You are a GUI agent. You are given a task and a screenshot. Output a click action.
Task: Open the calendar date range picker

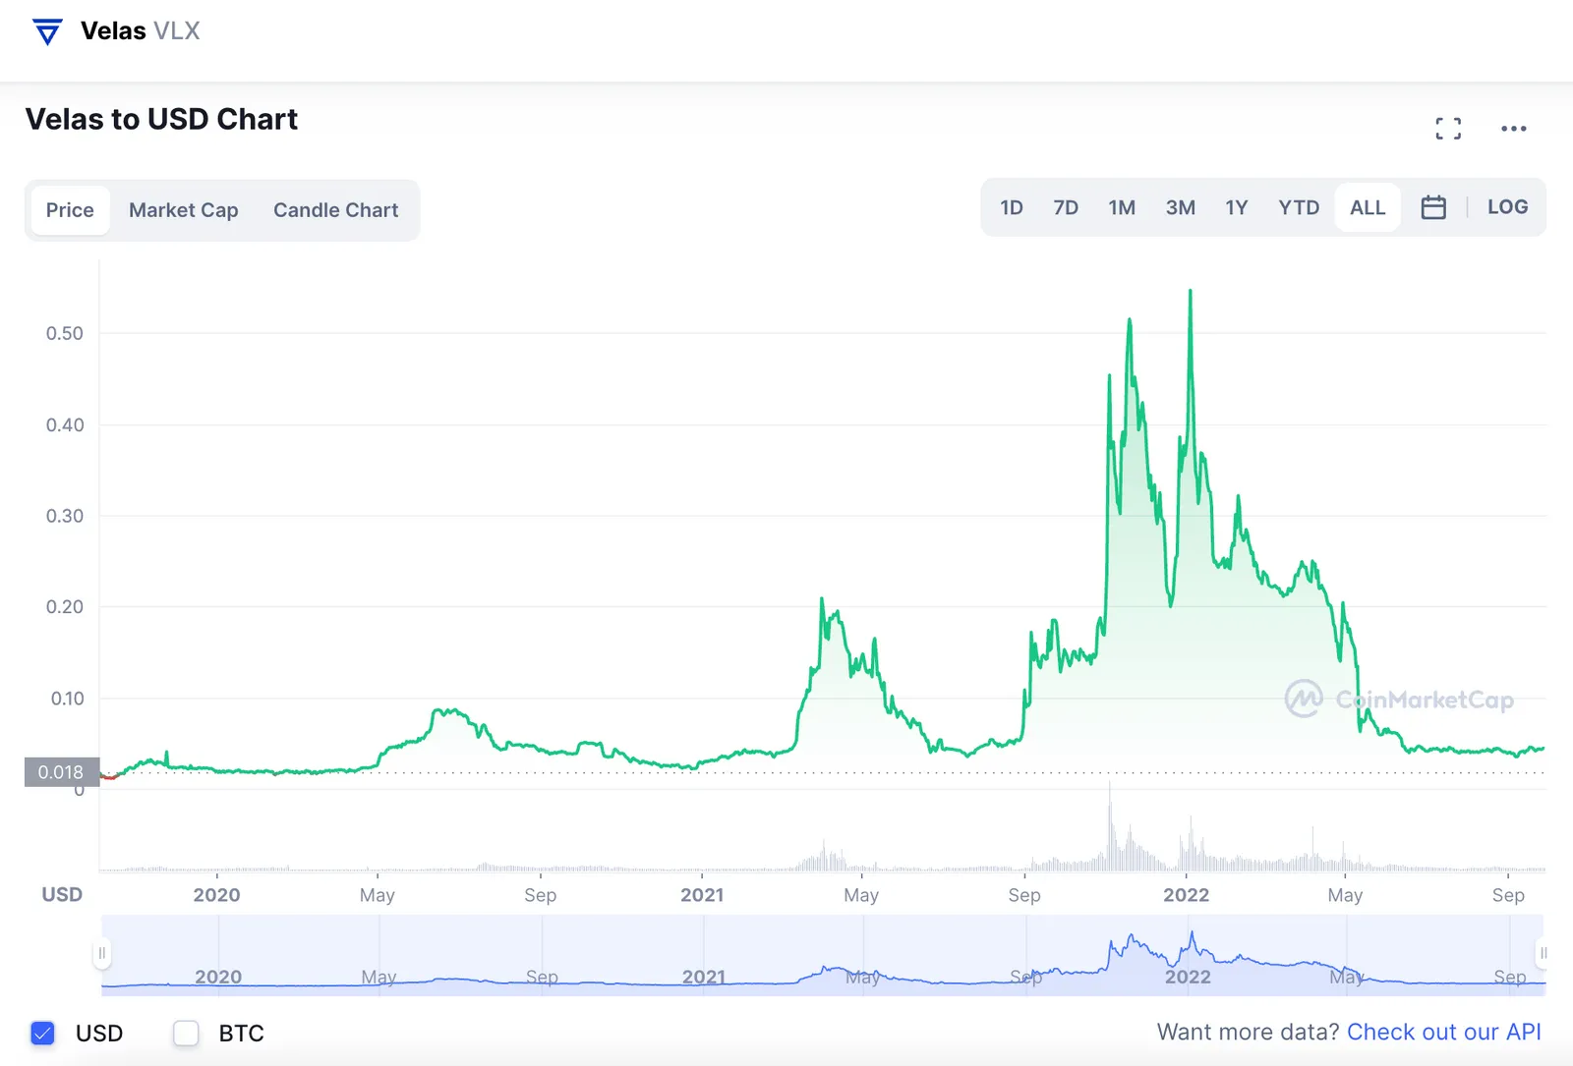[1433, 207]
